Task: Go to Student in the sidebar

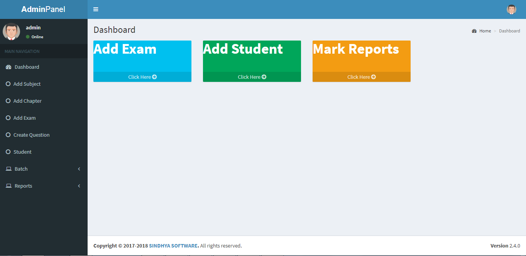Action: (x=22, y=152)
